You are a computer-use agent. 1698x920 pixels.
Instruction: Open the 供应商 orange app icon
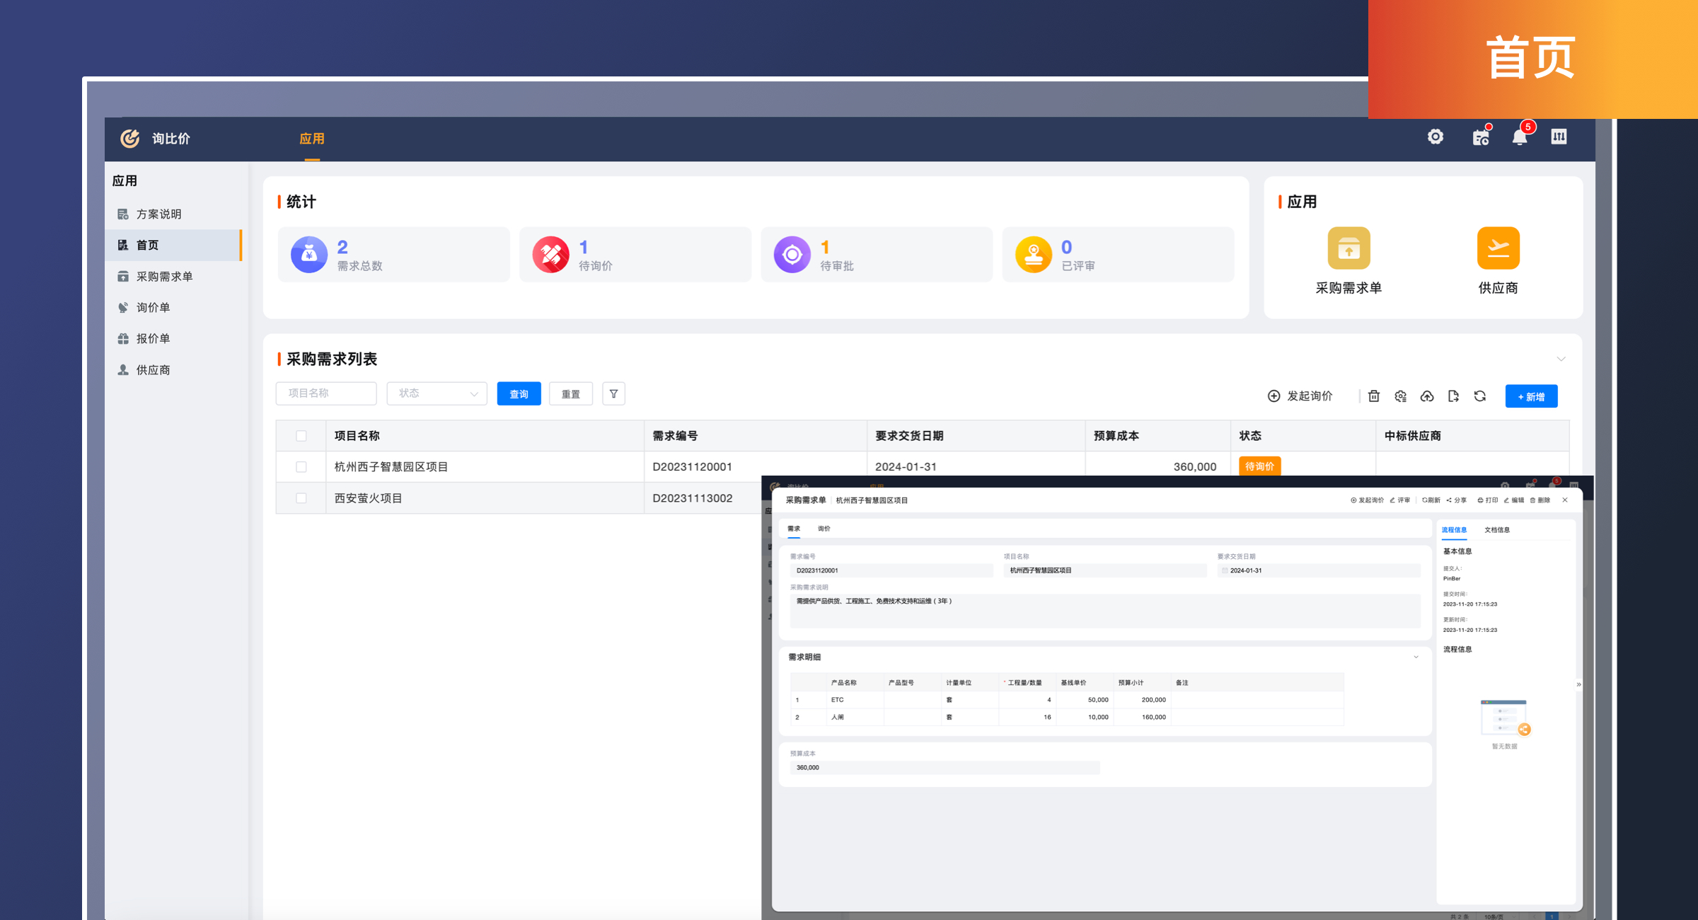coord(1498,248)
